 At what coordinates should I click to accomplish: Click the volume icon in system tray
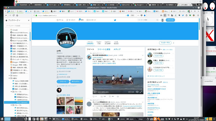point(184,119)
